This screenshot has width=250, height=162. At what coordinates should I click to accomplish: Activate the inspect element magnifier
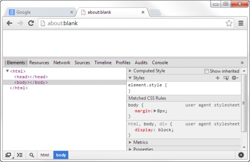click(x=32, y=155)
